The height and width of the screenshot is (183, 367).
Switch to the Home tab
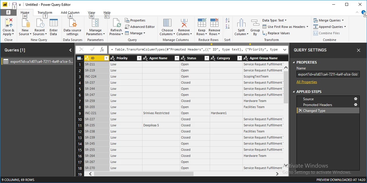tap(25, 12)
